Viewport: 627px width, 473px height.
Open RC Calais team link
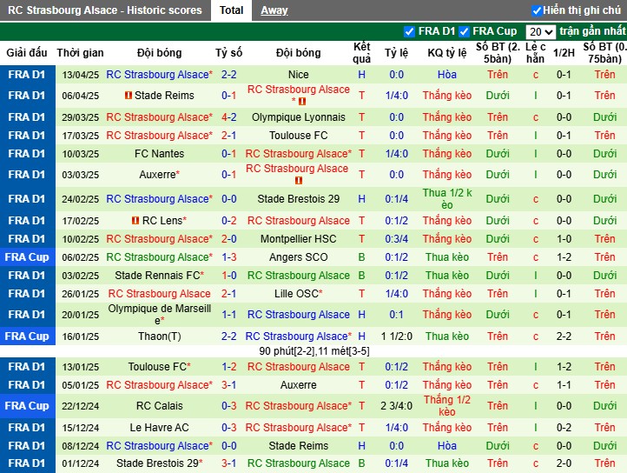click(x=159, y=406)
